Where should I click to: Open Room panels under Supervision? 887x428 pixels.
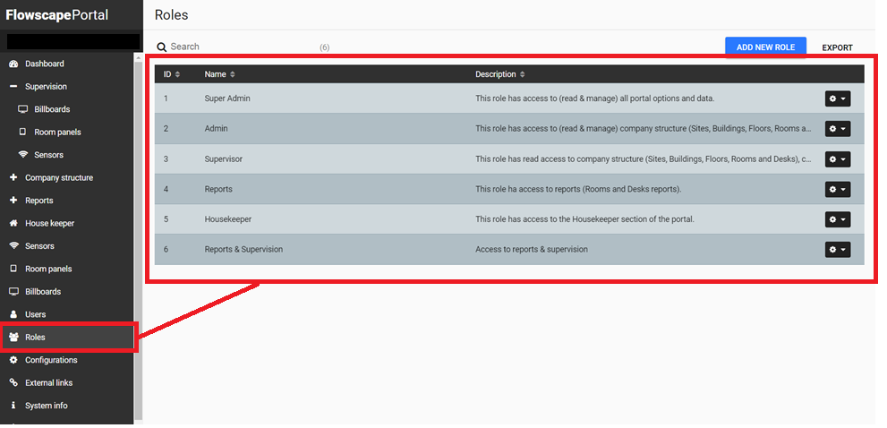pyautogui.click(x=57, y=132)
